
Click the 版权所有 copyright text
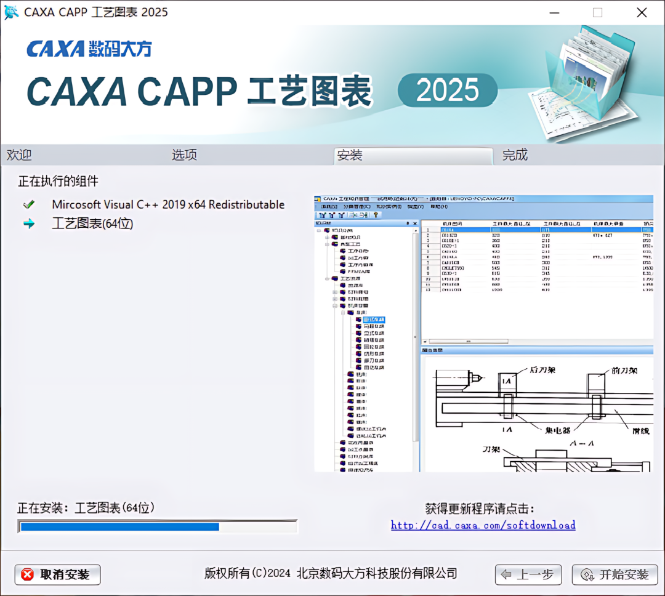(x=331, y=573)
